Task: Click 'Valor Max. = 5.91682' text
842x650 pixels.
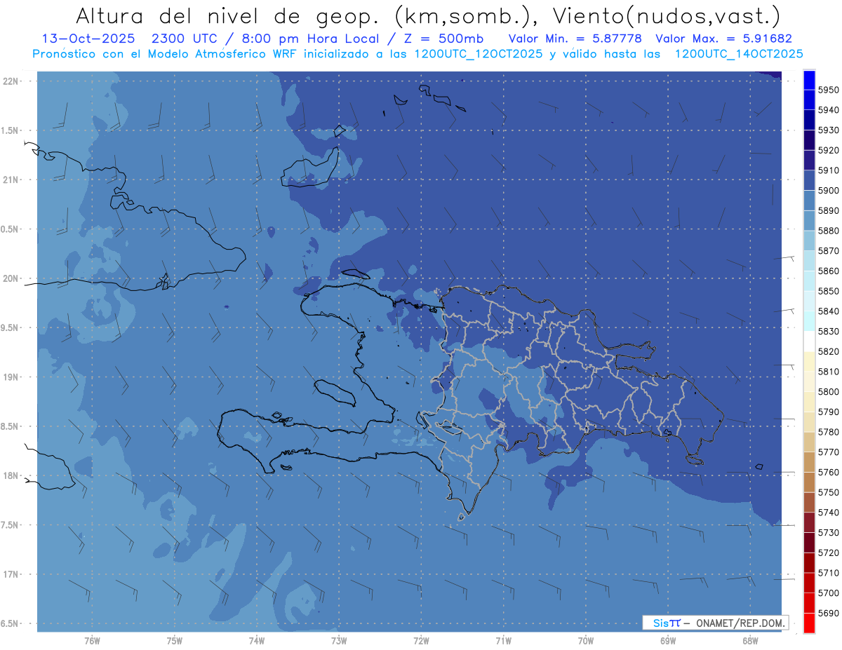Action: 723,39
